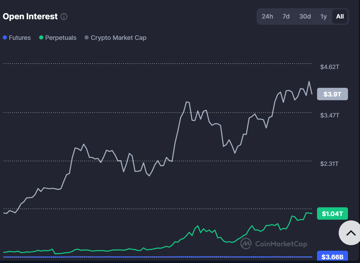The image size is (360, 263).
Task: Click the Open Interest heading
Action: click(30, 16)
